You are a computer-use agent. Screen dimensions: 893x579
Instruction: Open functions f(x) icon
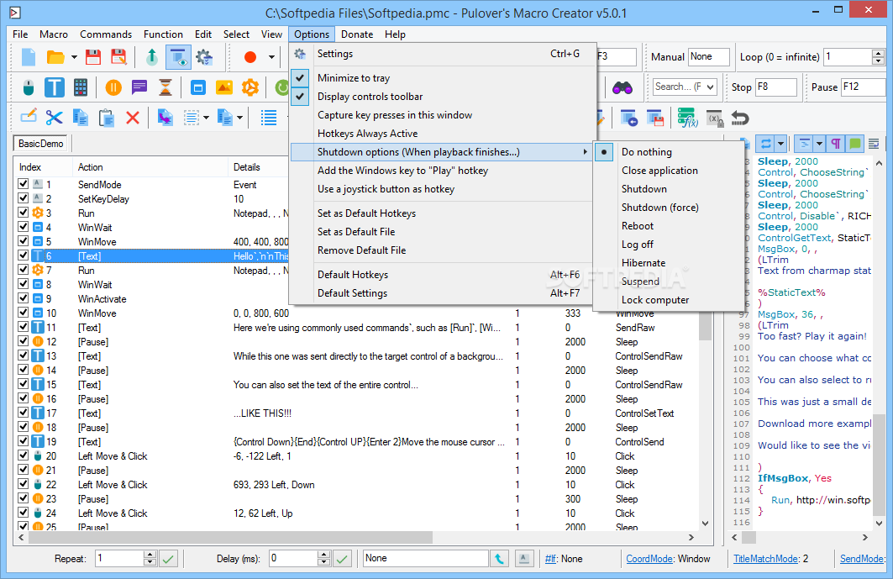point(687,118)
